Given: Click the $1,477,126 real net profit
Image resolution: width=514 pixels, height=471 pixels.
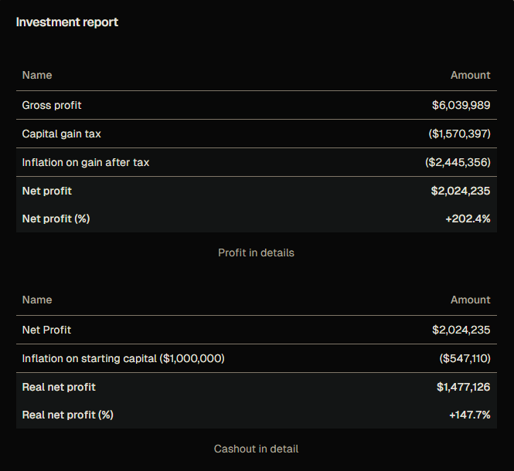Looking at the screenshot, I should [x=463, y=387].
